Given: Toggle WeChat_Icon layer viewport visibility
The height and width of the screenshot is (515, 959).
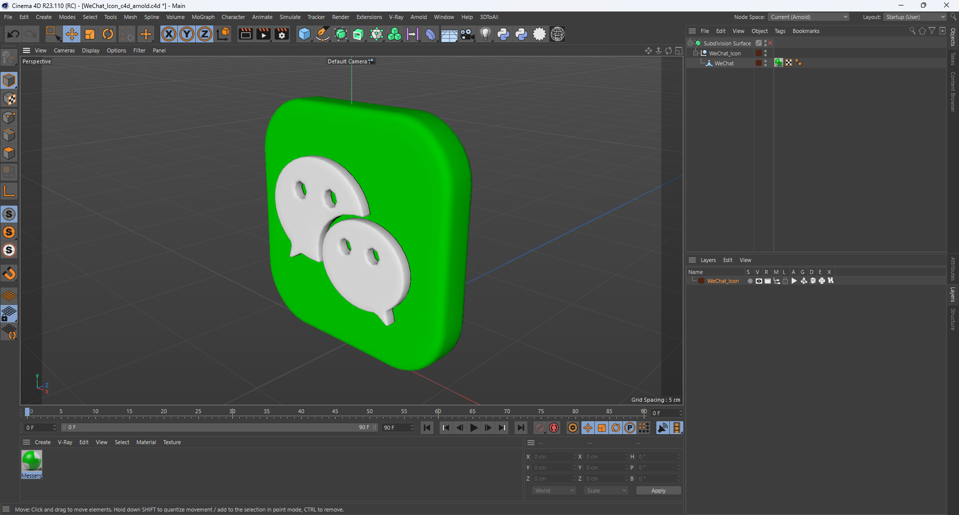Looking at the screenshot, I should pyautogui.click(x=759, y=281).
